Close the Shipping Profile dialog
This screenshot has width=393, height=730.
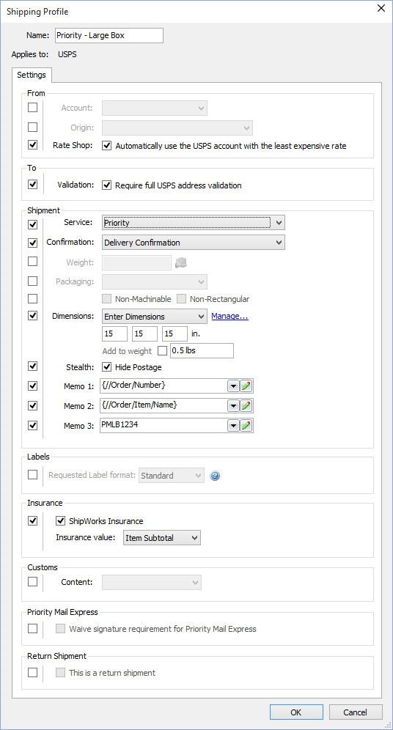pos(381,8)
